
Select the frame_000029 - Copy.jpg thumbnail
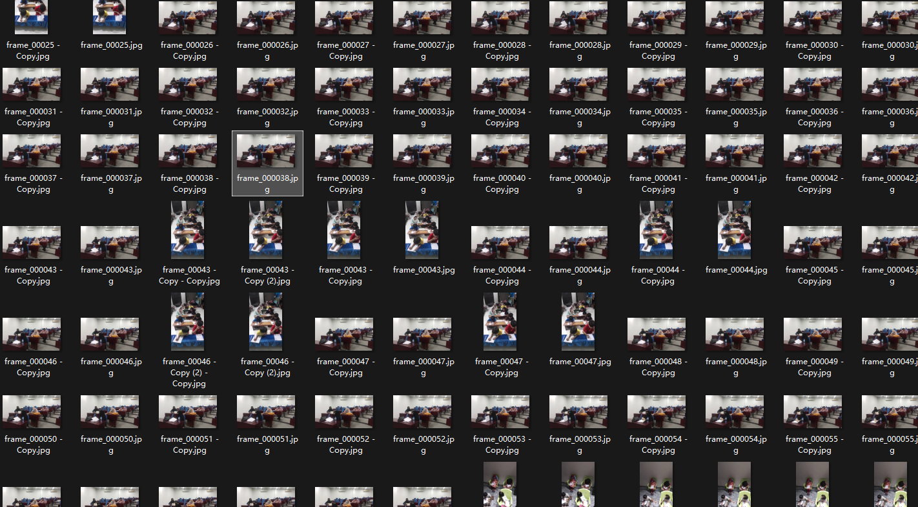[x=657, y=17]
